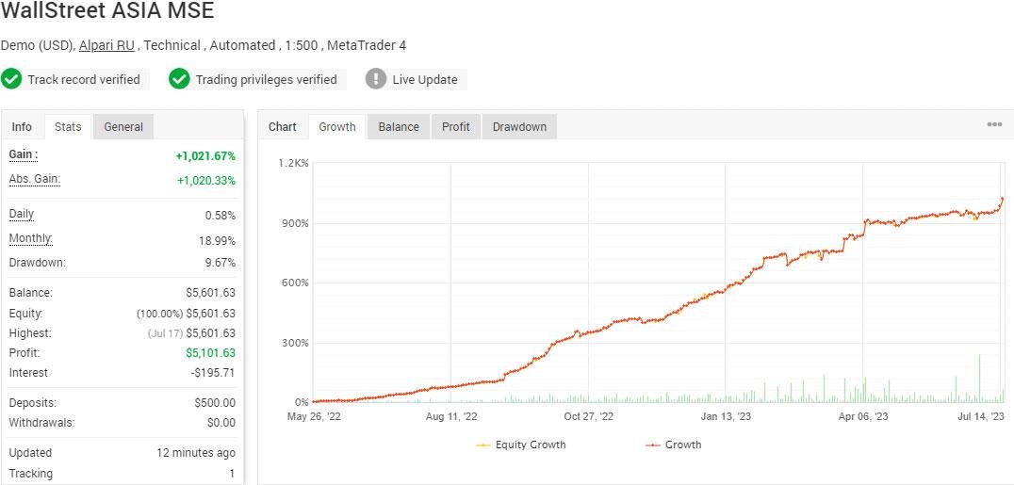
Task: Click the Monthly stat label
Action: (31, 238)
